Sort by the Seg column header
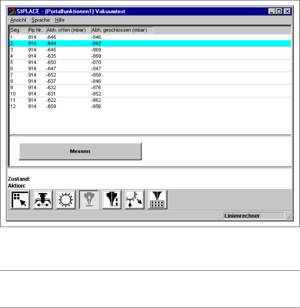Screen dimensions: 300x308 (18, 30)
